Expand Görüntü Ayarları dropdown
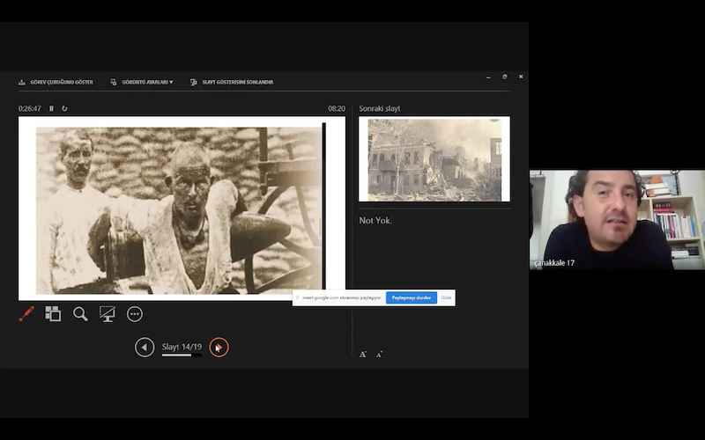 (x=142, y=82)
